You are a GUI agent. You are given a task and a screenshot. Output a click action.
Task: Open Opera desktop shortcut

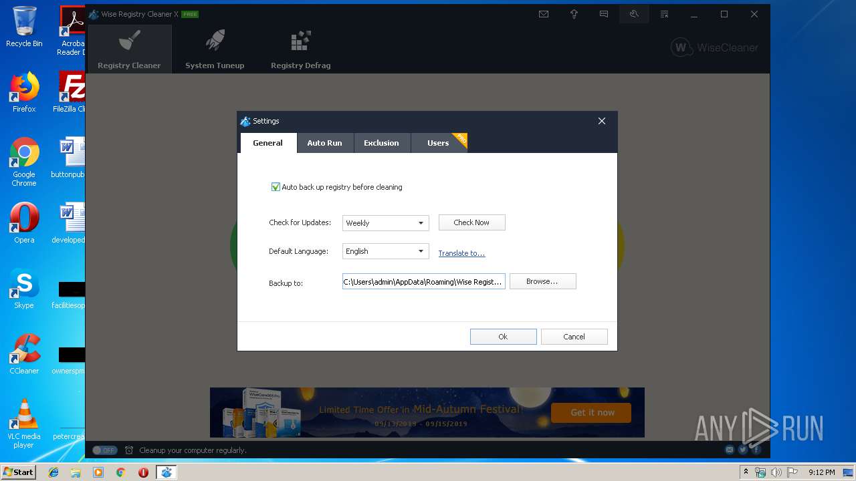24,223
